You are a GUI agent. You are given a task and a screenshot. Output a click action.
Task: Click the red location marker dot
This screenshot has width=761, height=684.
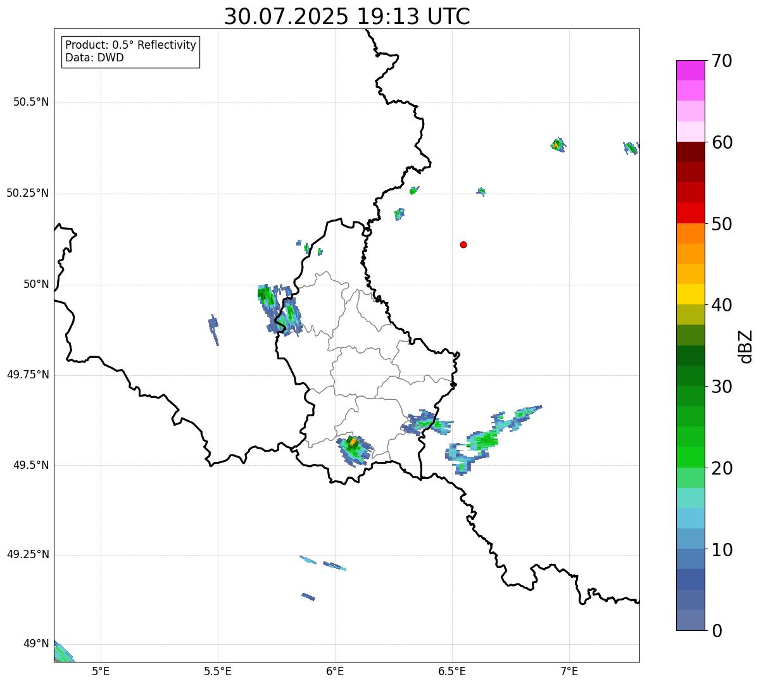point(463,244)
